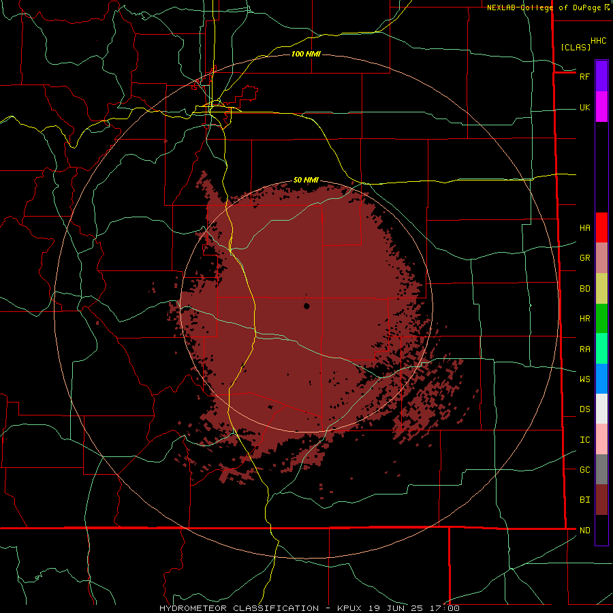Click the DS white legend color block
The height and width of the screenshot is (613, 613).
tap(601, 409)
